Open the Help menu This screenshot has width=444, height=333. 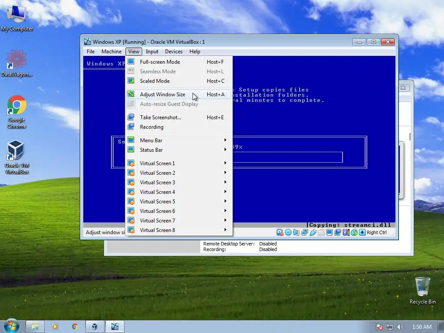click(x=195, y=52)
